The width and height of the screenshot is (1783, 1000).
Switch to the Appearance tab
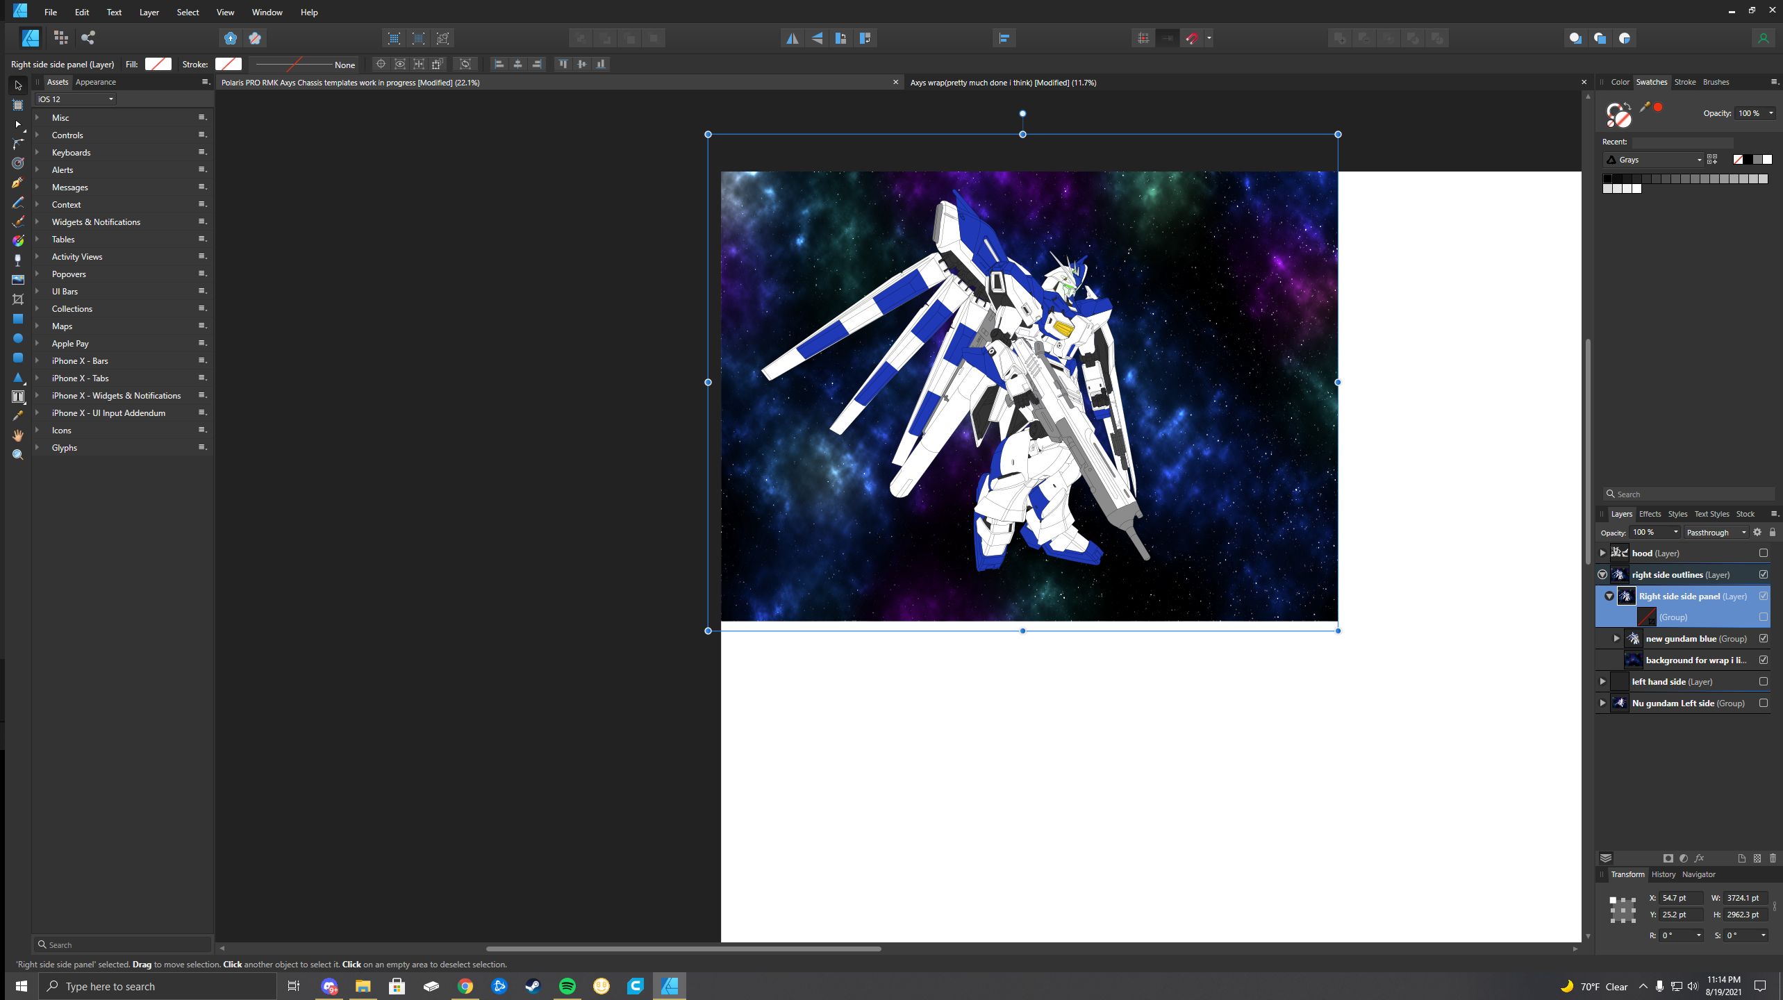95,82
